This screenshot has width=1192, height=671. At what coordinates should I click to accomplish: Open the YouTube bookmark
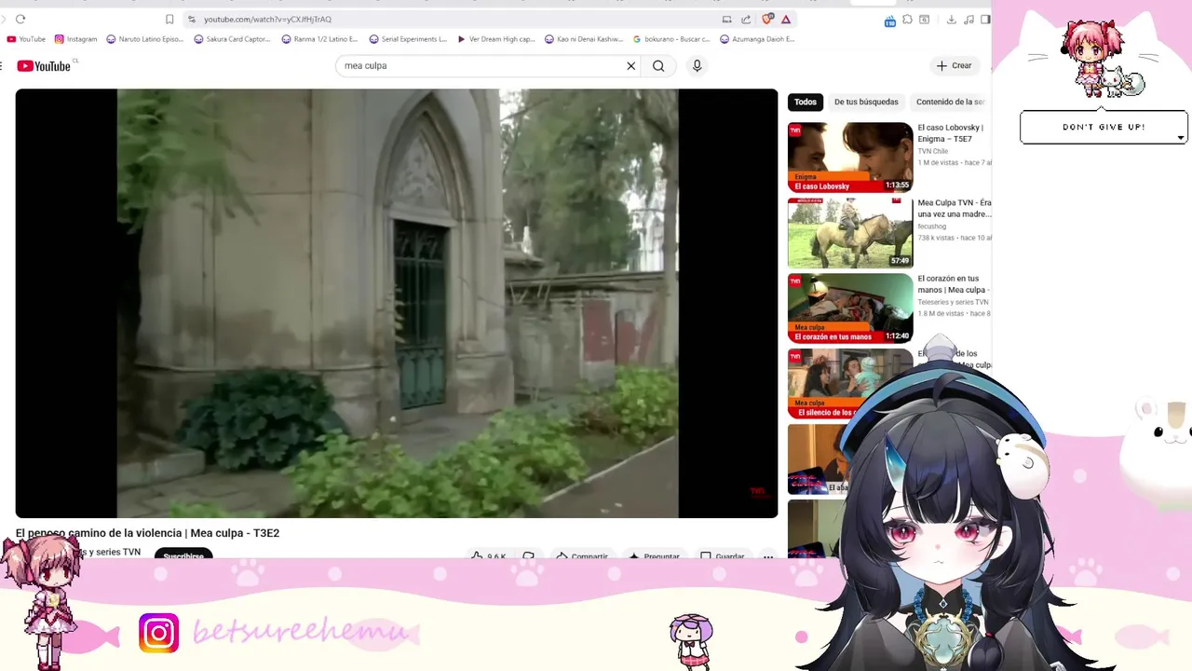(x=26, y=39)
